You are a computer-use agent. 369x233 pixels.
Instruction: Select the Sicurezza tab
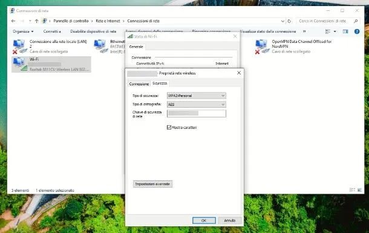(160, 84)
